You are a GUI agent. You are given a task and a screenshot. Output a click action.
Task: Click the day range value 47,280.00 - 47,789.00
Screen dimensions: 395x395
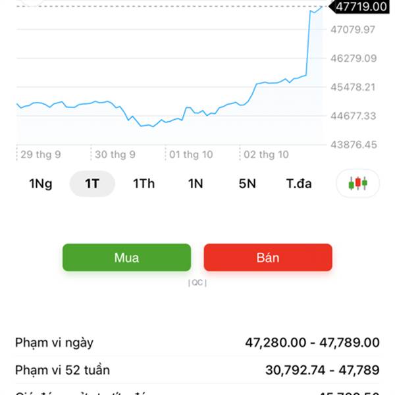pyautogui.click(x=312, y=342)
